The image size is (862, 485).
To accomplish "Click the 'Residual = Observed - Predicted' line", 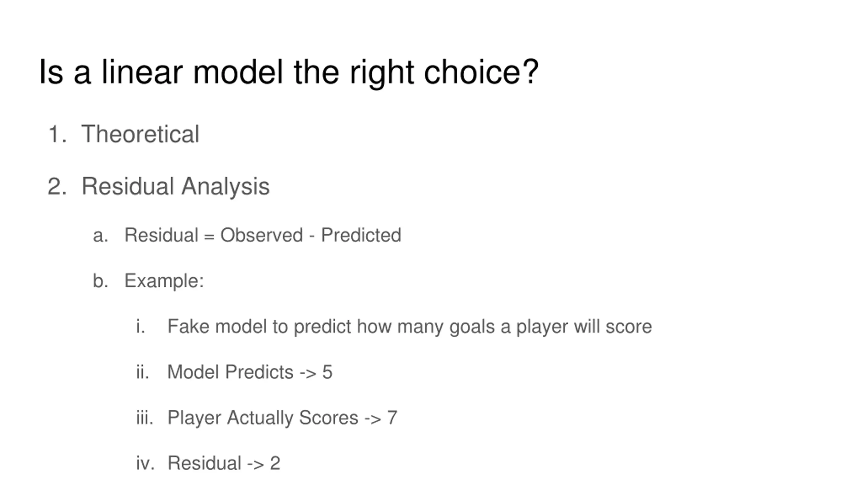I will (263, 235).
